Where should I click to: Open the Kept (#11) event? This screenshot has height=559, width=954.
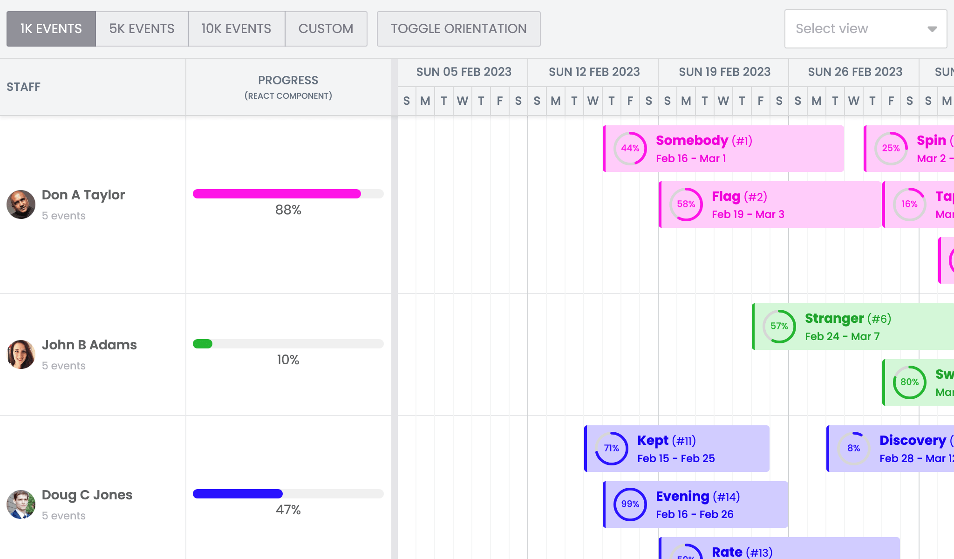pyautogui.click(x=677, y=449)
